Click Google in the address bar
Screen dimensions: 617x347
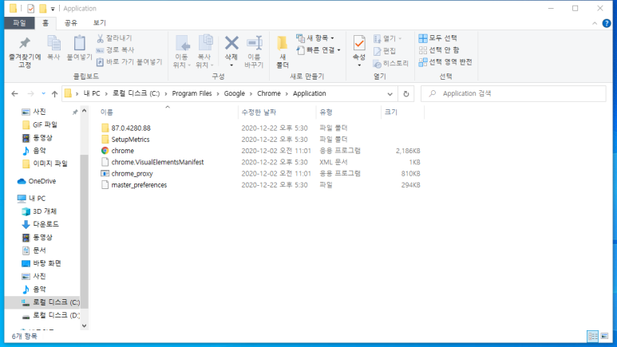point(234,93)
